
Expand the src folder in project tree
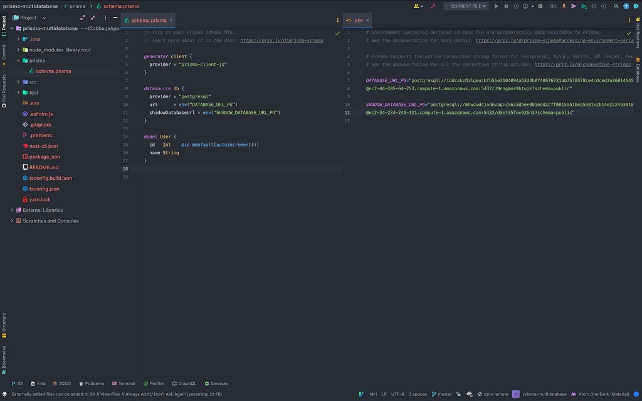coord(19,82)
